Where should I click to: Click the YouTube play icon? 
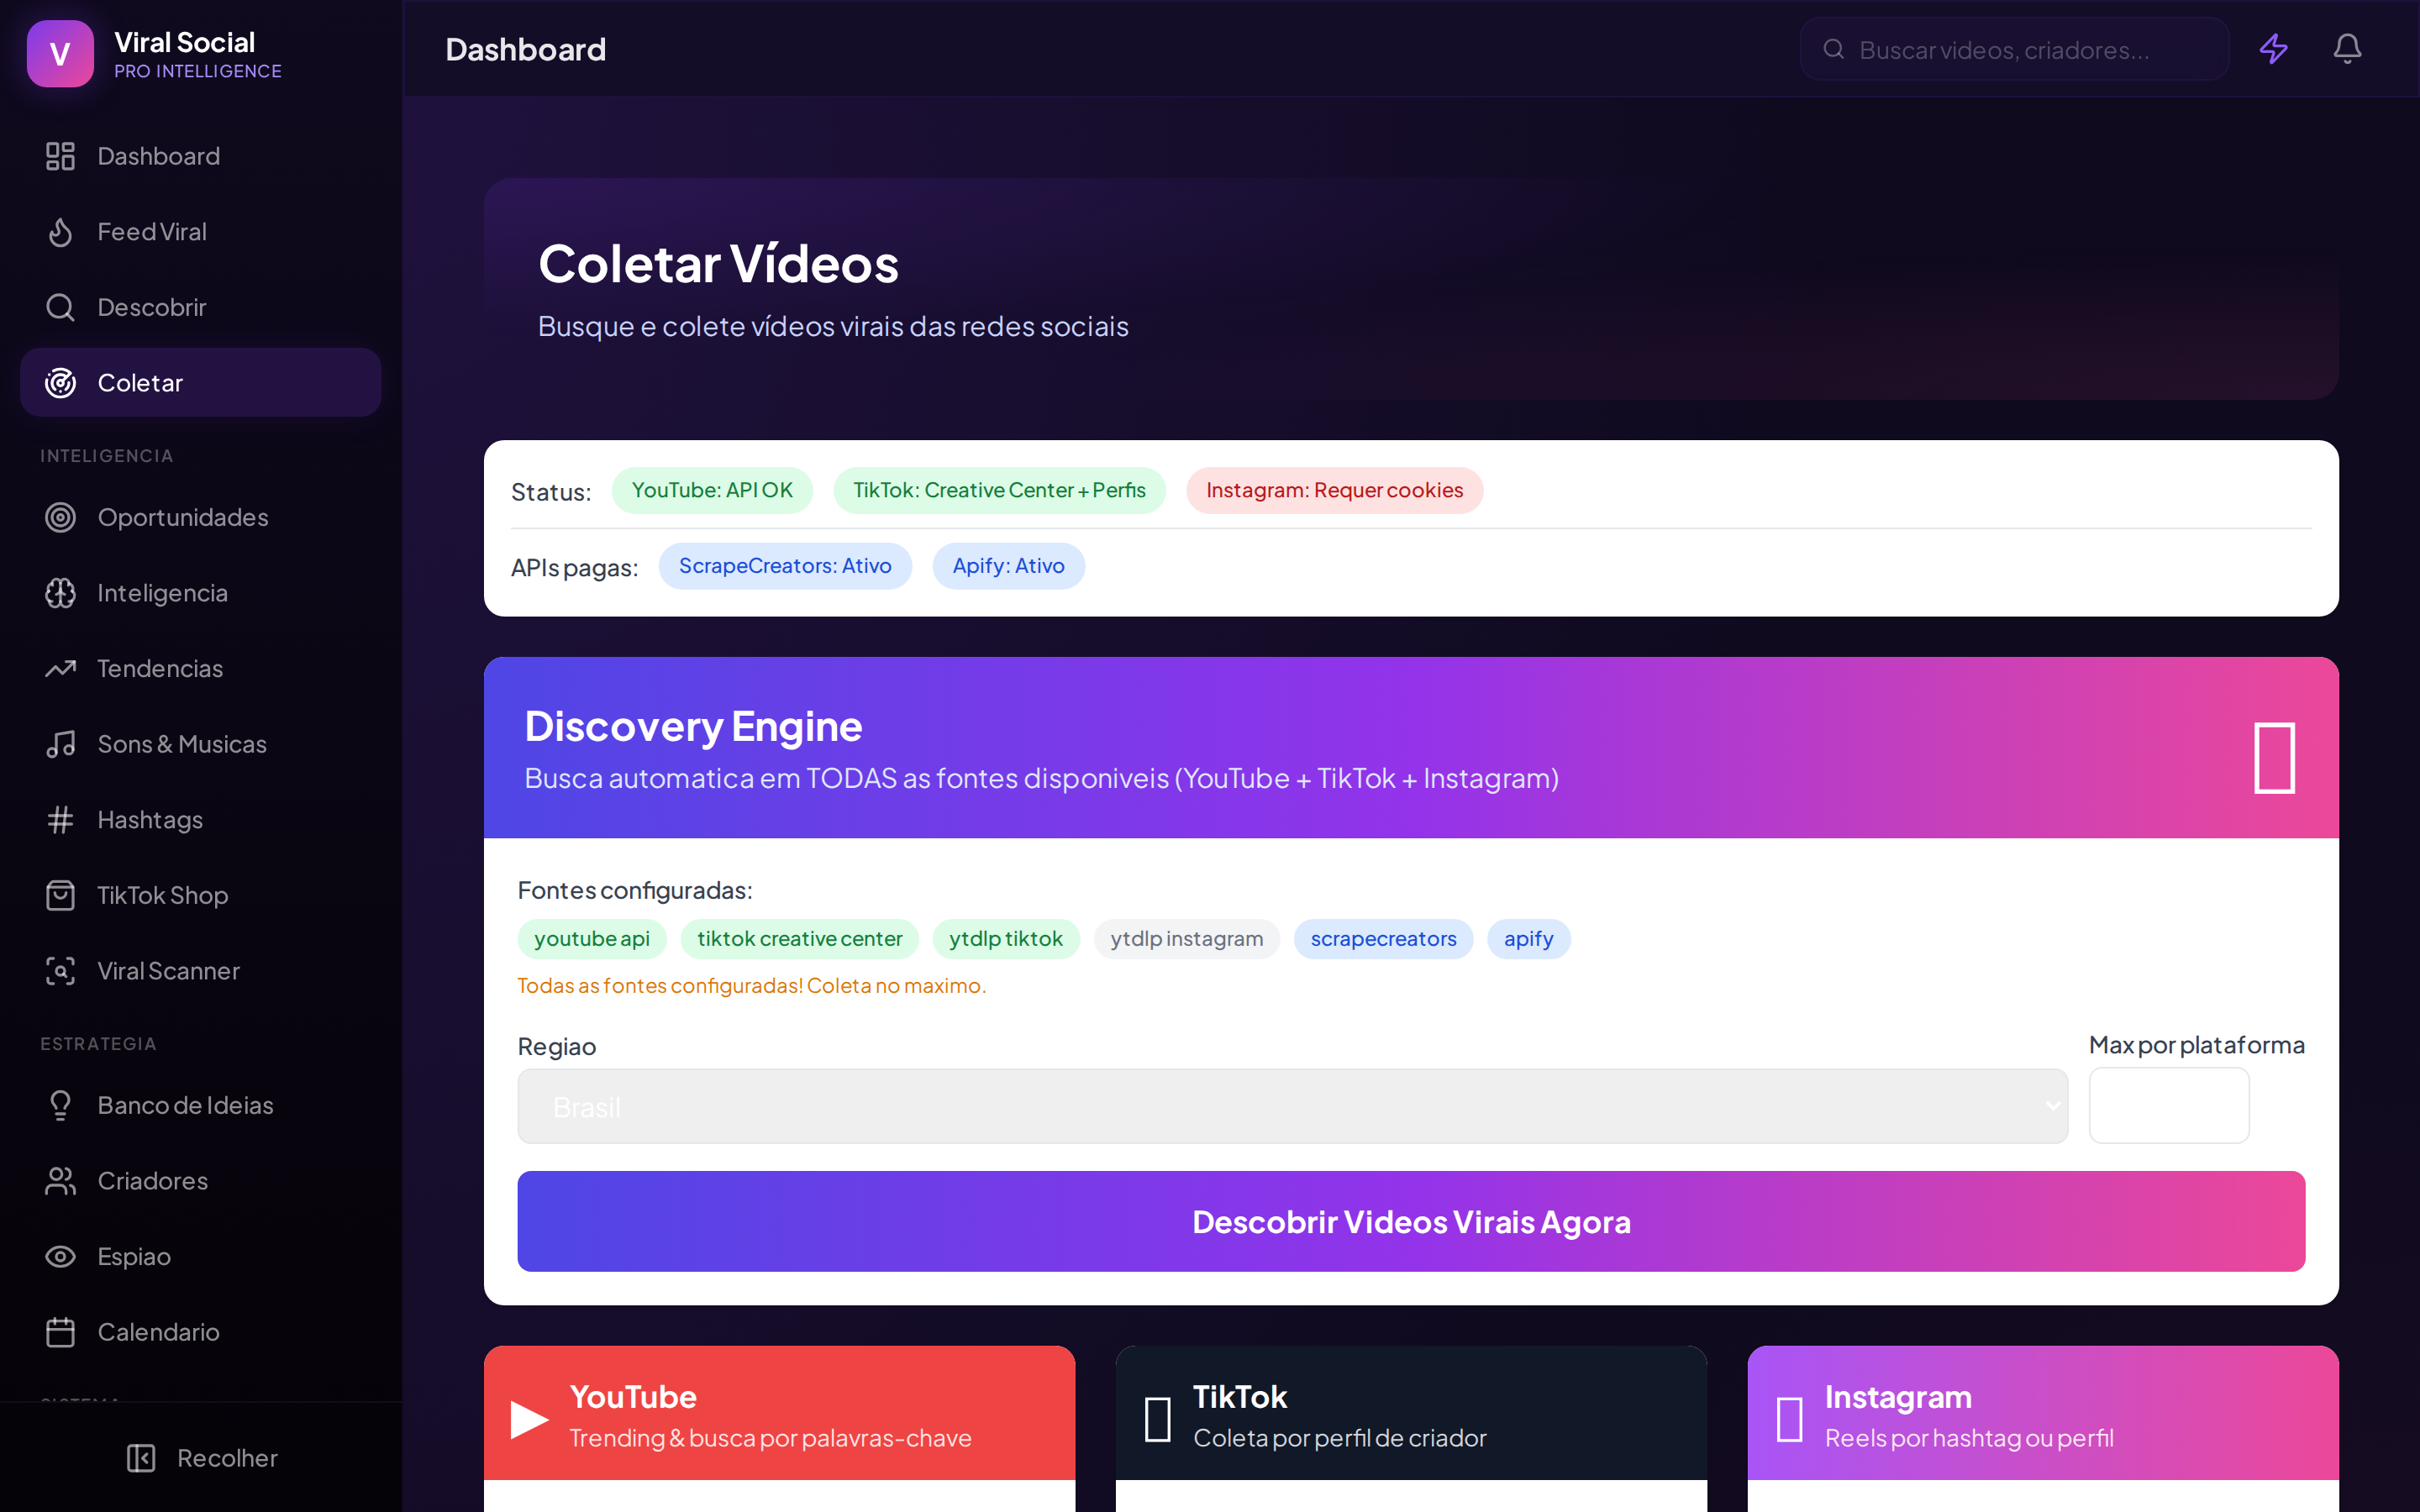529,1419
